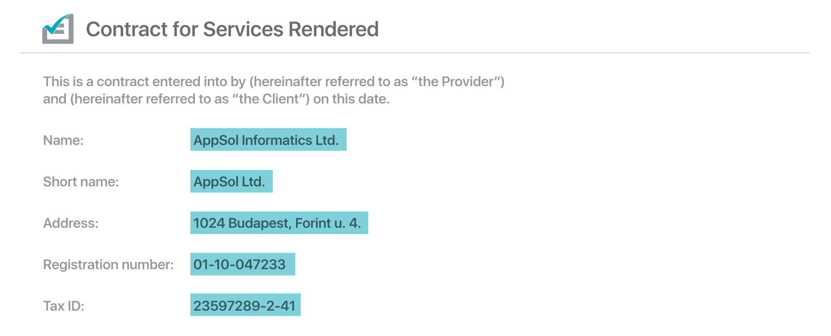Screen dimensions: 831x336
Task: Click the Tax ID 23597289-2-41 field
Action: [x=245, y=305]
